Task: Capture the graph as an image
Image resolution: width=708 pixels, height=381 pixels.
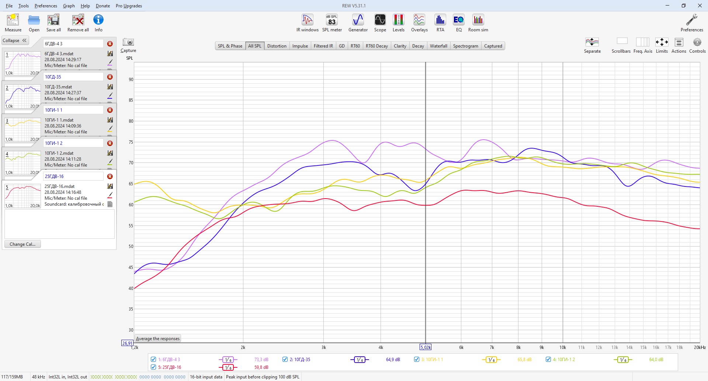Action: pyautogui.click(x=128, y=45)
